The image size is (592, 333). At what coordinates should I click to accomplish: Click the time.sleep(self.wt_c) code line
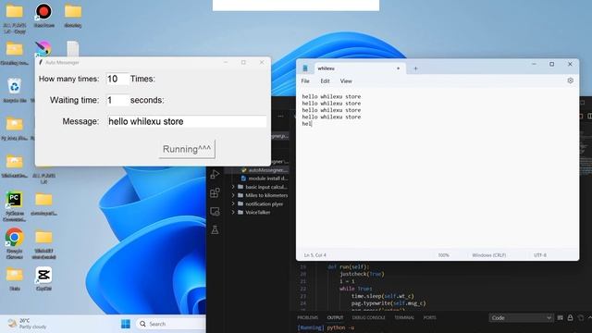(382, 296)
